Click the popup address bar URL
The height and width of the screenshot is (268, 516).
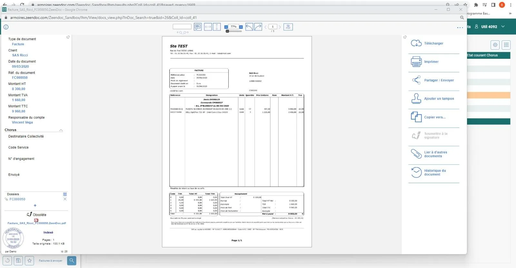(103, 17)
